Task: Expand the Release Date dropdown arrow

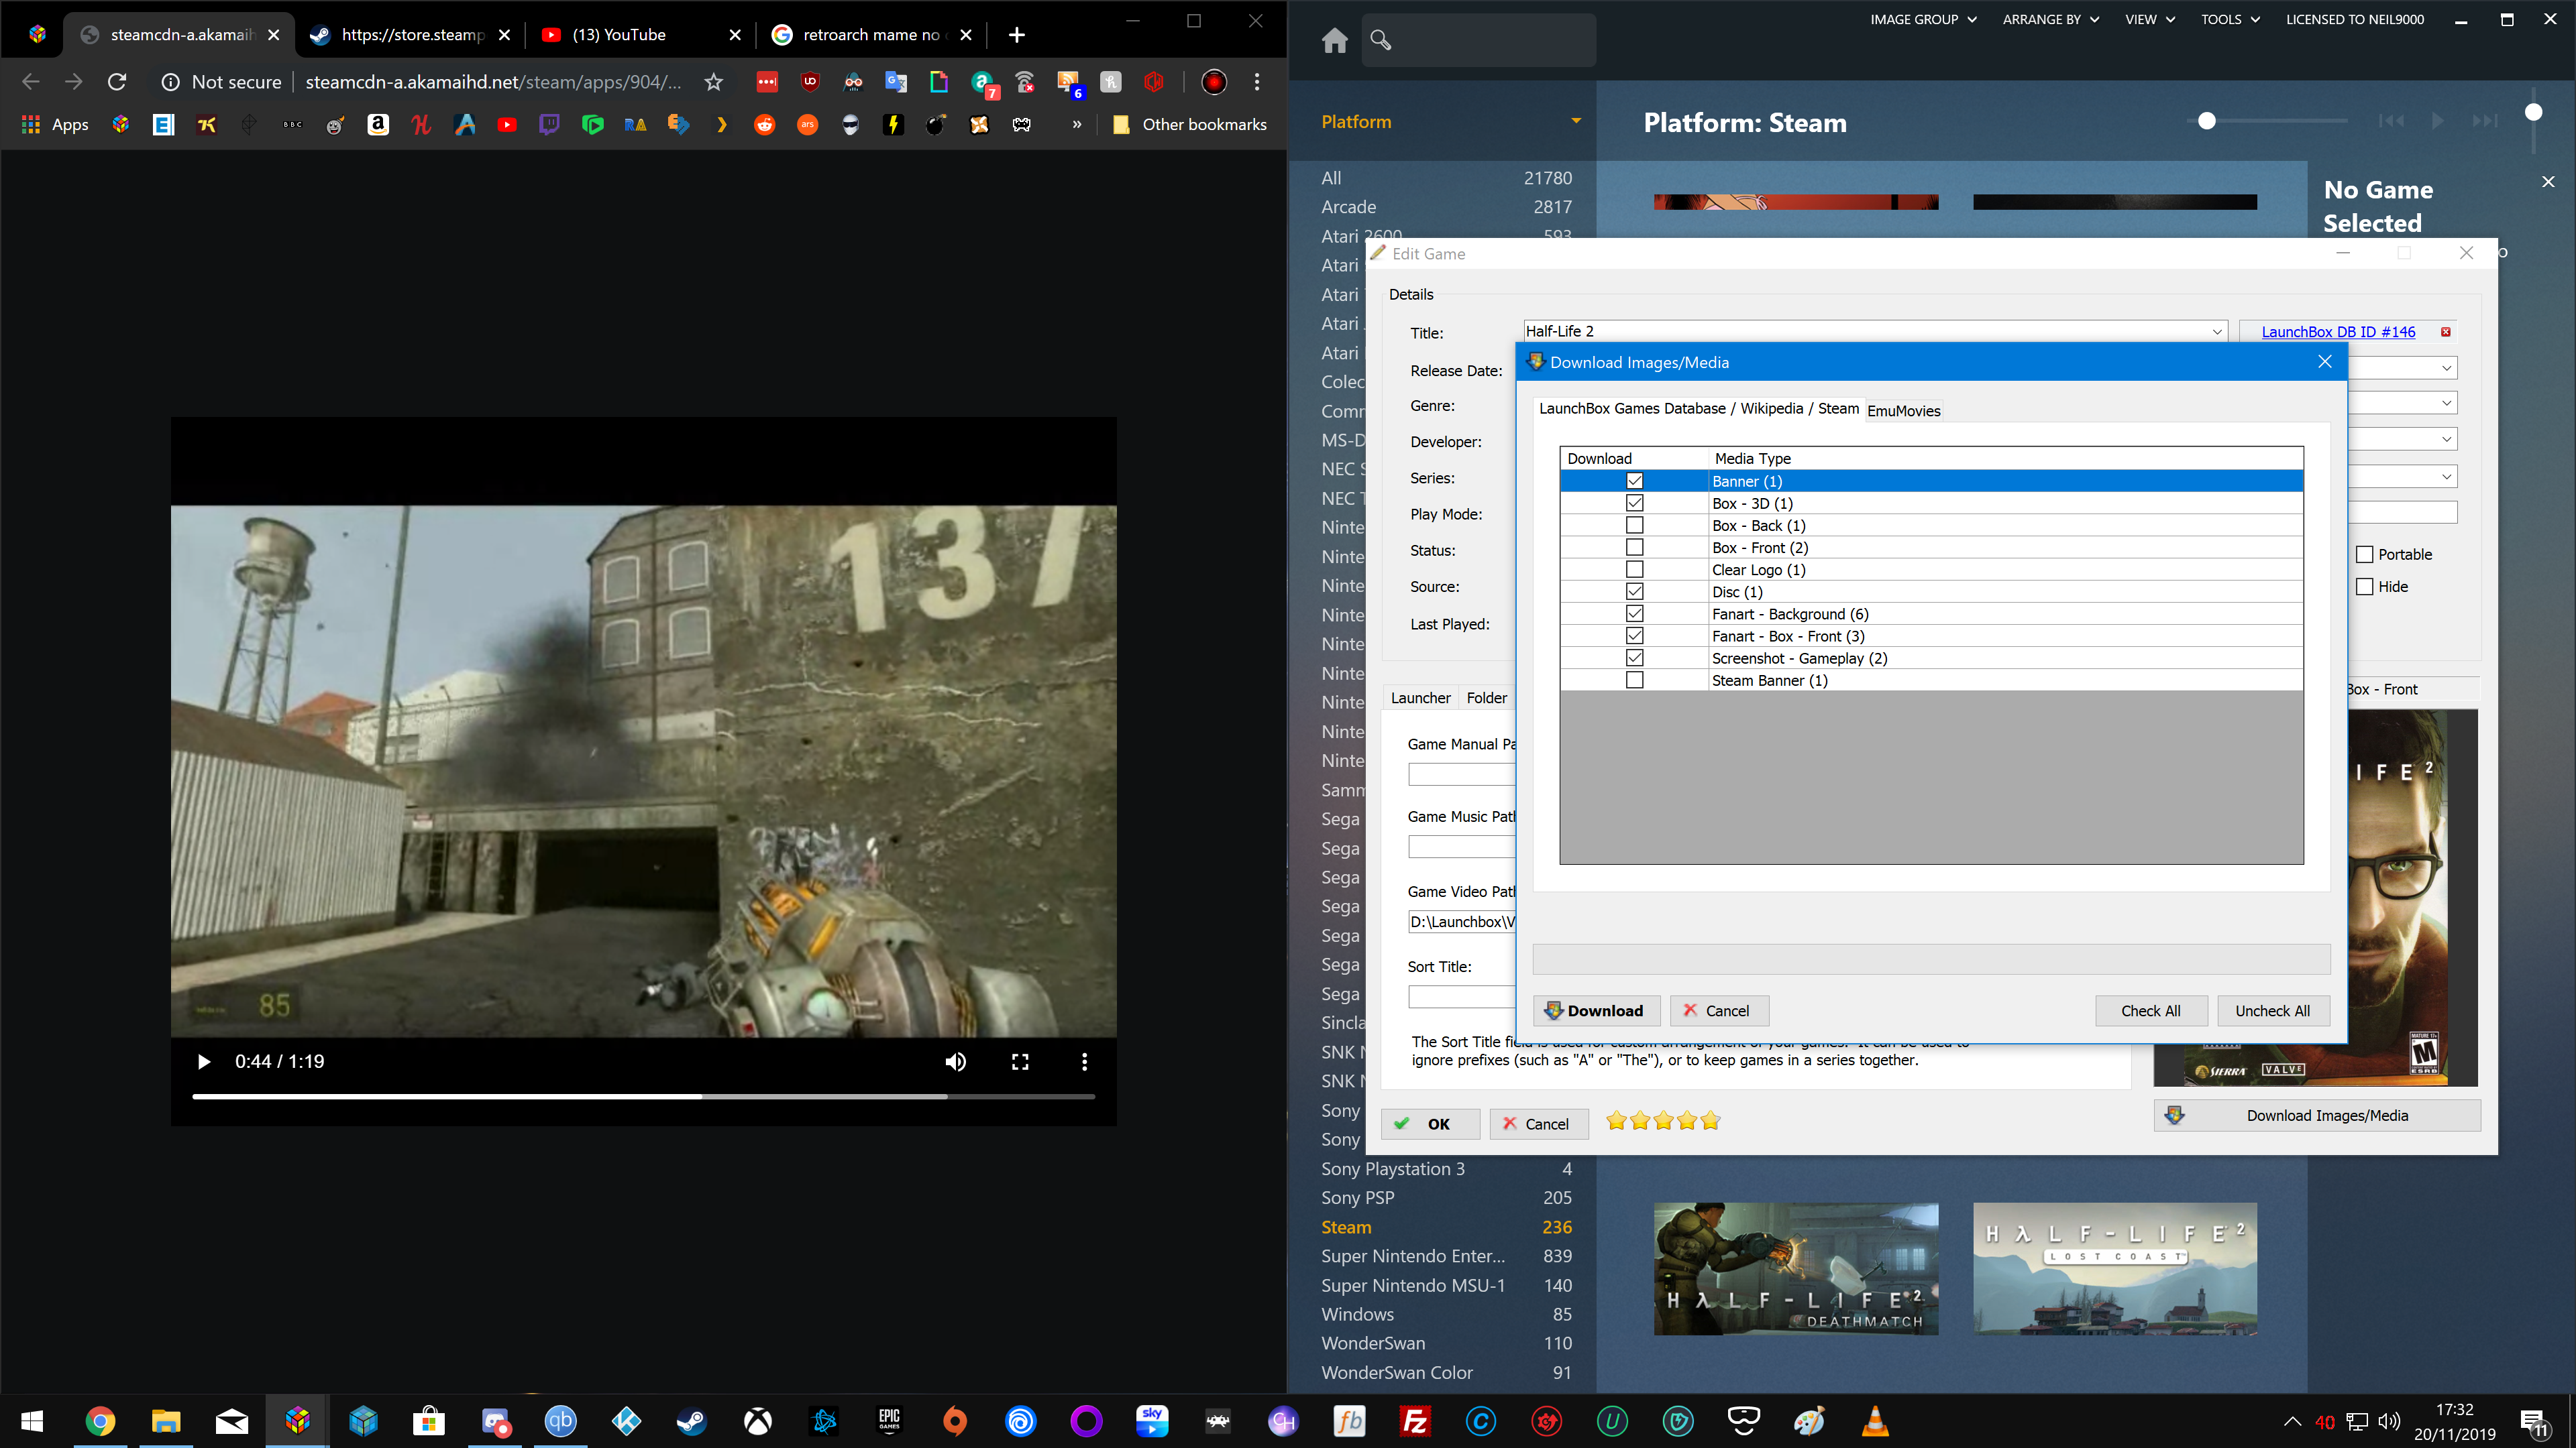Action: [x=2446, y=368]
